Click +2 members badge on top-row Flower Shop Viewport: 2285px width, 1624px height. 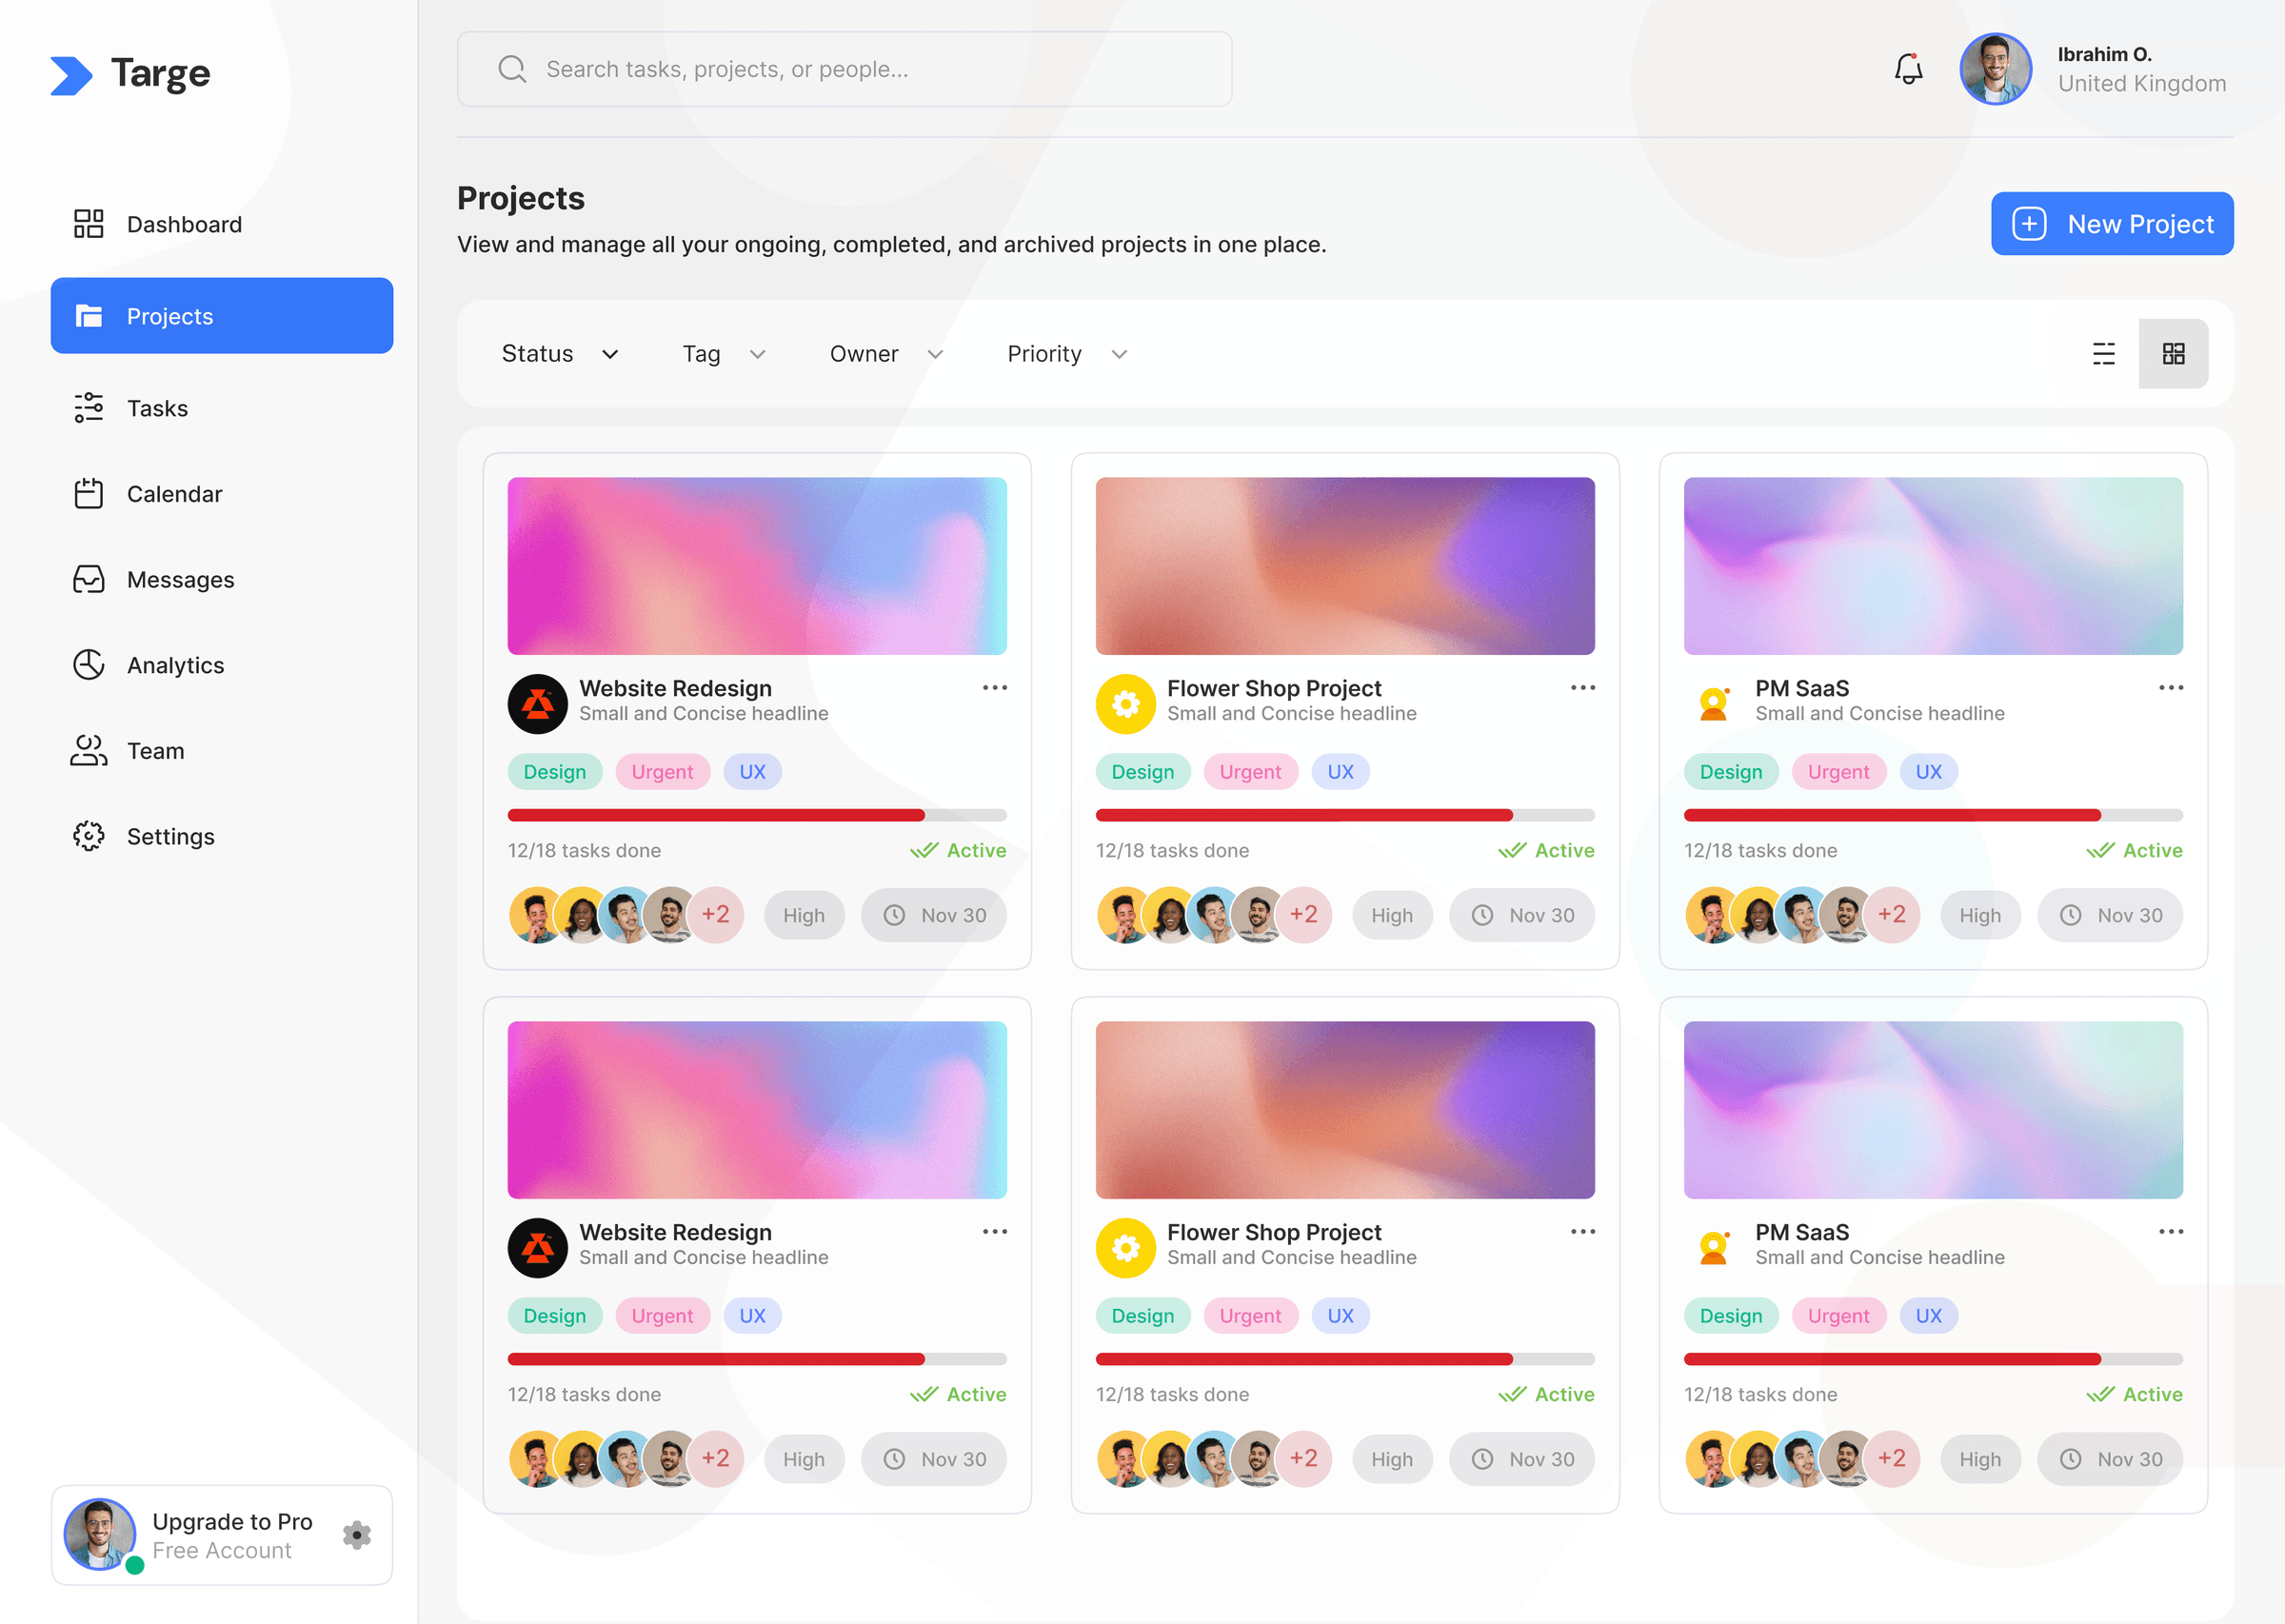tap(1304, 915)
